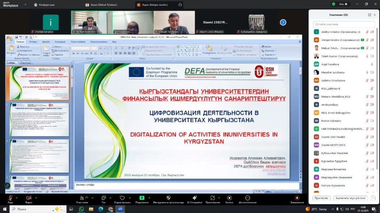The image size is (380, 213).
Task: Toggle microphone for participant Aigul Nuralieva
Action: click(371, 64)
